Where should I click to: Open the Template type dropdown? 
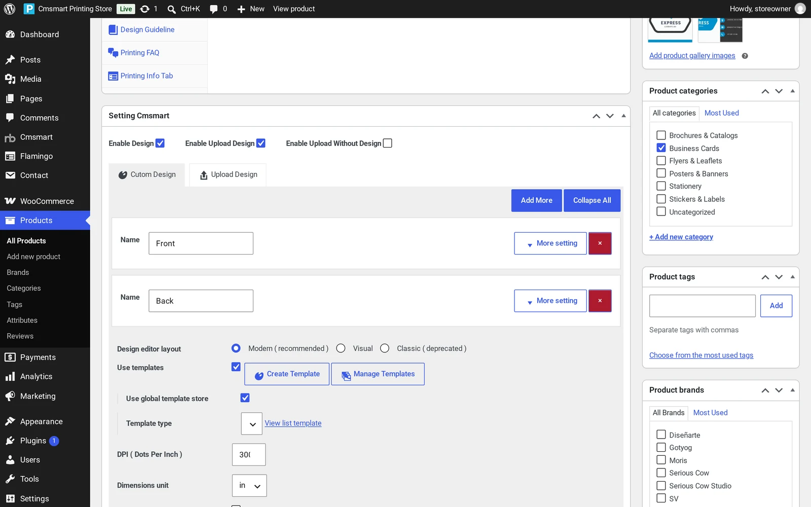(252, 423)
